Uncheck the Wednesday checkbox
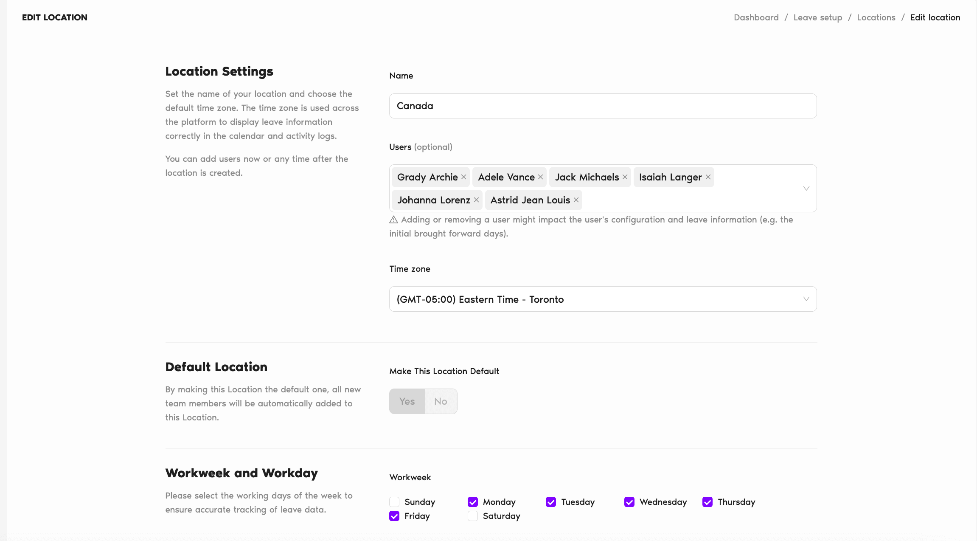977x541 pixels. click(x=629, y=502)
